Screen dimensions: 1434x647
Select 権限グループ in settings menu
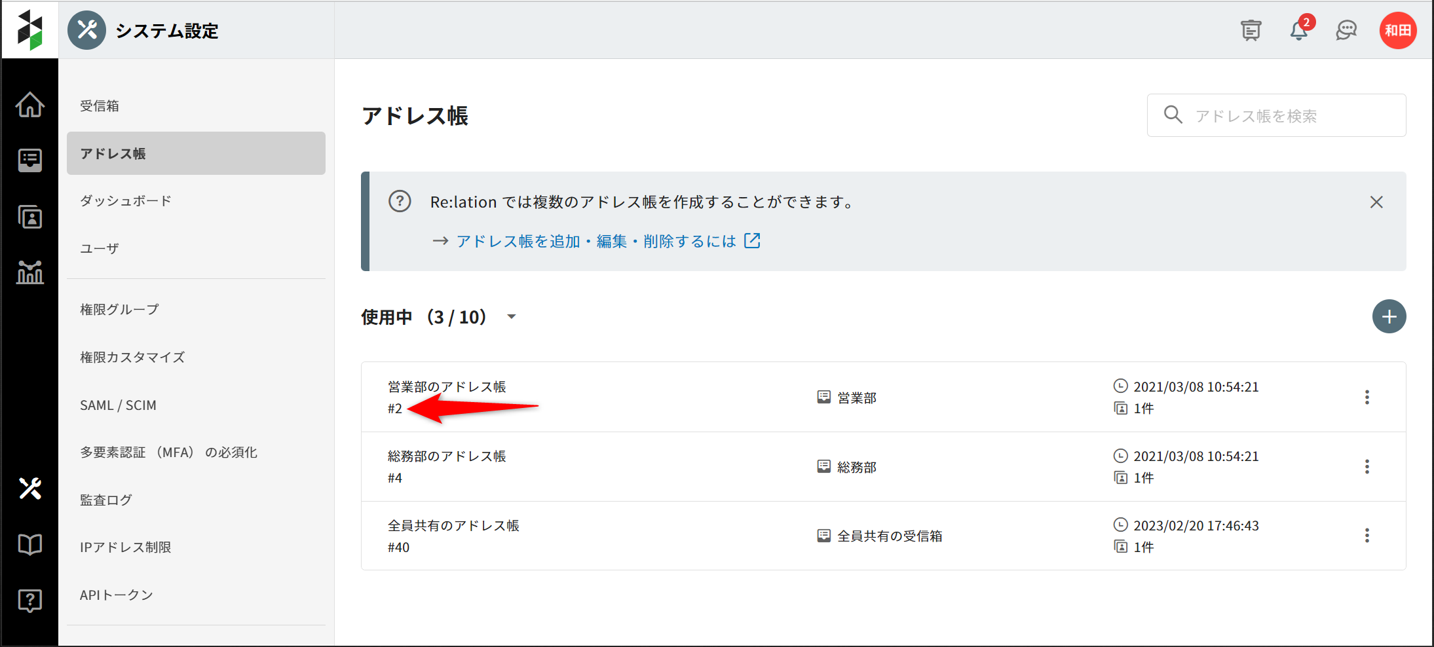point(119,309)
